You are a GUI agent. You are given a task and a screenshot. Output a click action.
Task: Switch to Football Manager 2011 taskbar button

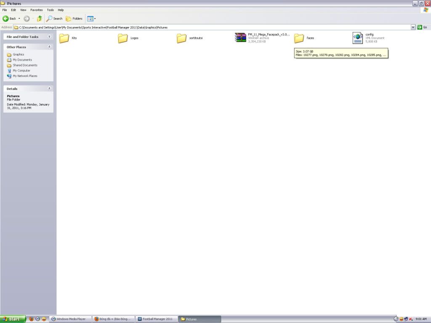pos(157,319)
